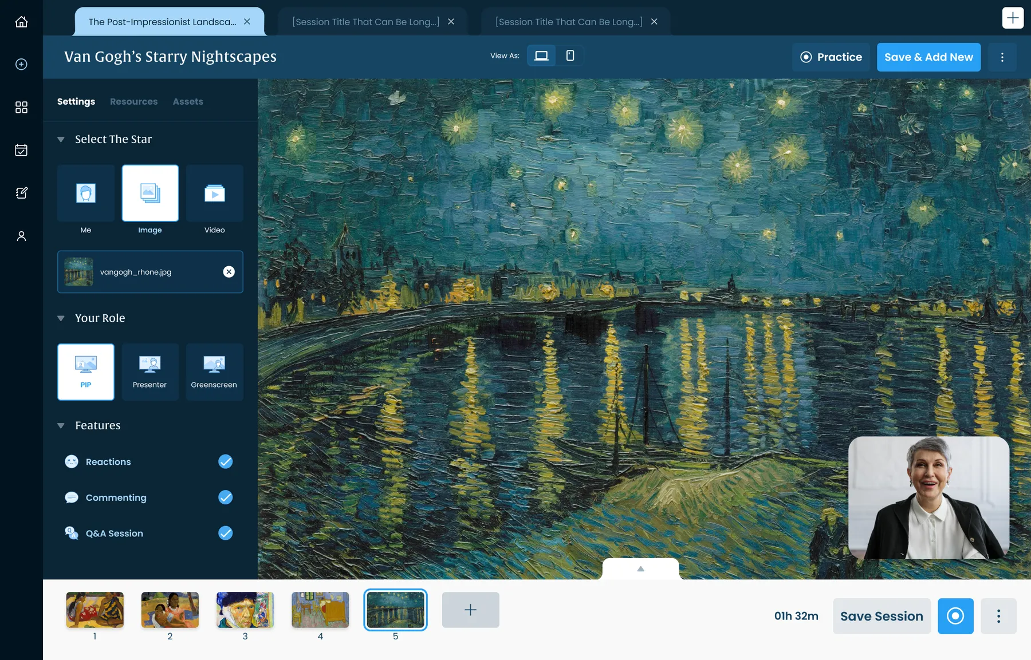Remove vangogh_rhone.jpg with the X icon
The height and width of the screenshot is (660, 1031).
tap(229, 272)
